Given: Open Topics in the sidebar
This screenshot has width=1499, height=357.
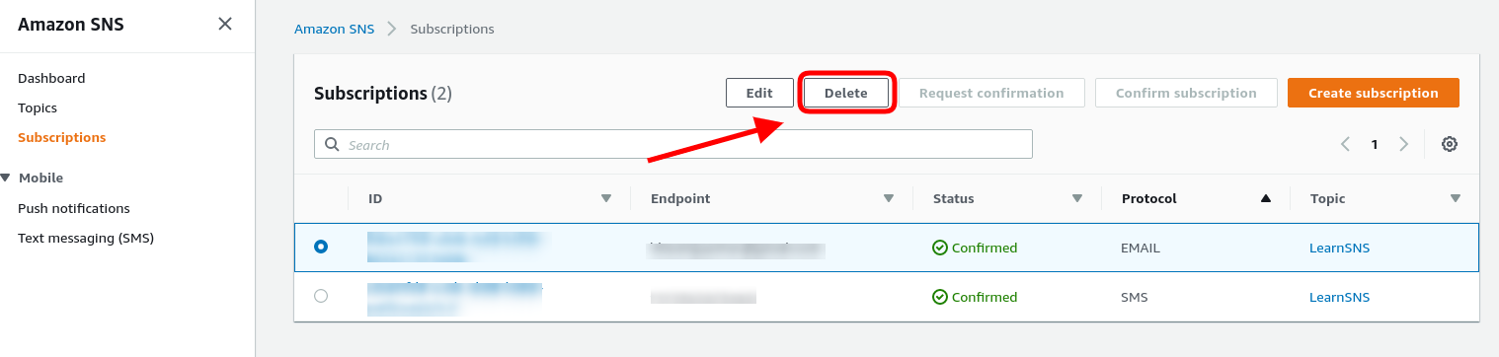Looking at the screenshot, I should click(x=38, y=107).
